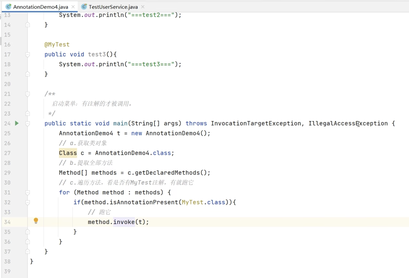
Task: Click the main method name on line 24
Action: click(120, 123)
